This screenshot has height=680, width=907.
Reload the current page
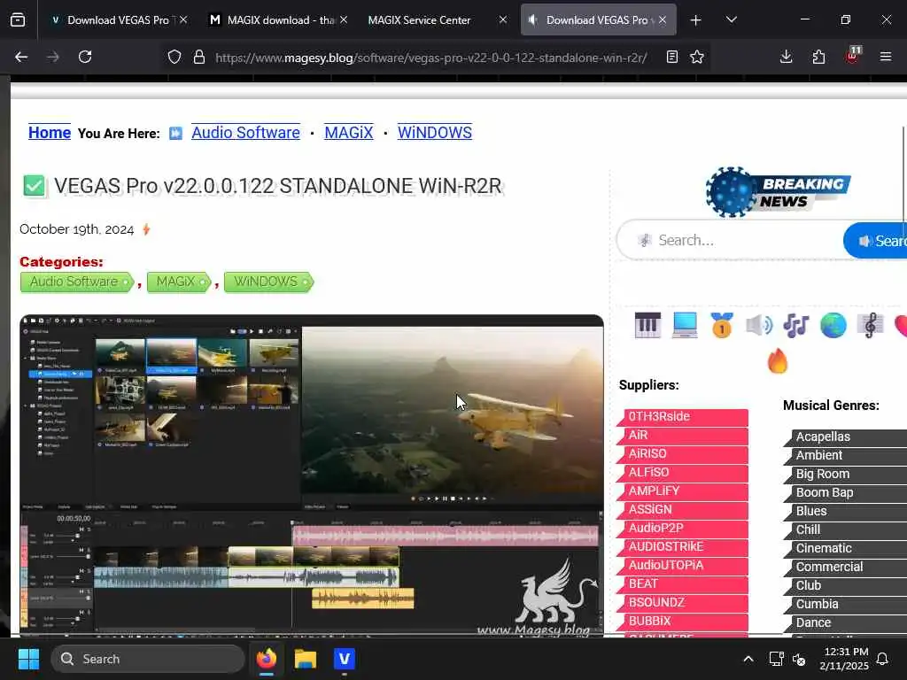(x=85, y=57)
